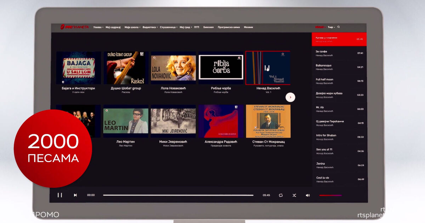Skip to the next track
425x223 pixels.
point(75,195)
